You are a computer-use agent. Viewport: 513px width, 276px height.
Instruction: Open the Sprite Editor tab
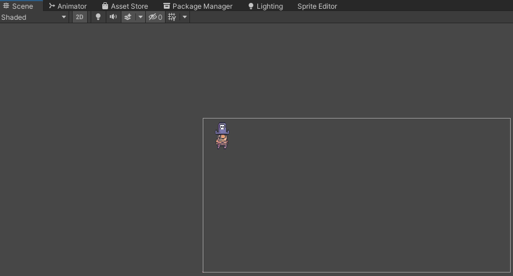[x=317, y=6]
